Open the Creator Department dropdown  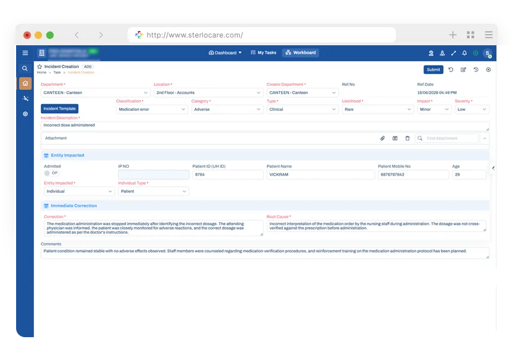[303, 92]
